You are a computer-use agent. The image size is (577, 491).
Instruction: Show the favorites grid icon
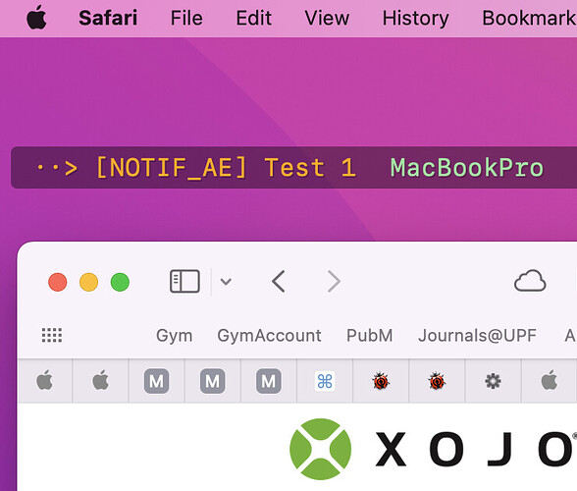52,335
